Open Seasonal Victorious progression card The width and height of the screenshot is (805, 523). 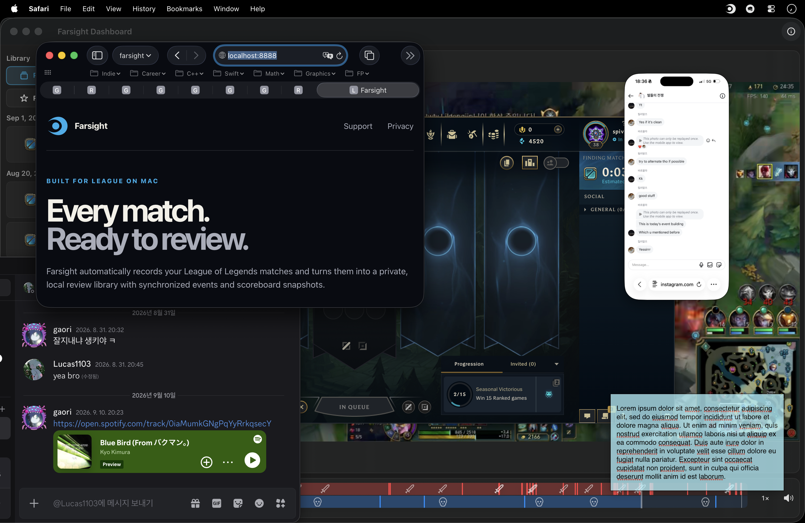click(502, 394)
